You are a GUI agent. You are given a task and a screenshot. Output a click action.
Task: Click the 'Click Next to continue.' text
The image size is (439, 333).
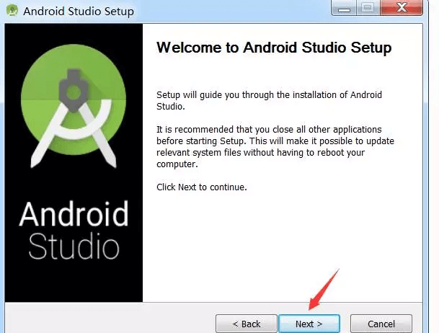pyautogui.click(x=202, y=187)
